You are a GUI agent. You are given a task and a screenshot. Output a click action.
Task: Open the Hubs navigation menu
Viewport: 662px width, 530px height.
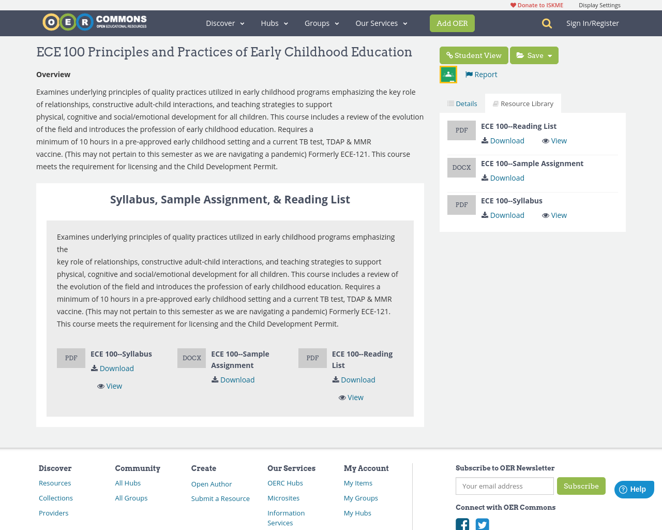[x=274, y=23]
